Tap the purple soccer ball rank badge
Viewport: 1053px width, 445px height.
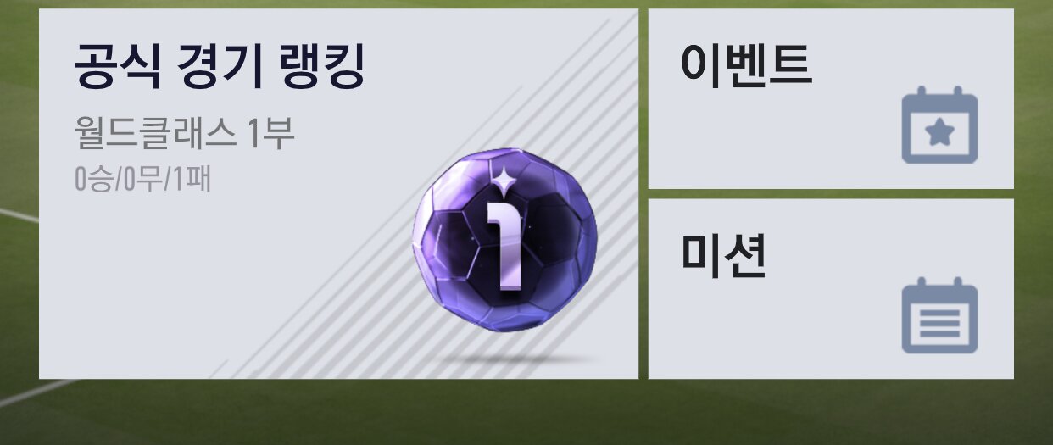tap(504, 240)
